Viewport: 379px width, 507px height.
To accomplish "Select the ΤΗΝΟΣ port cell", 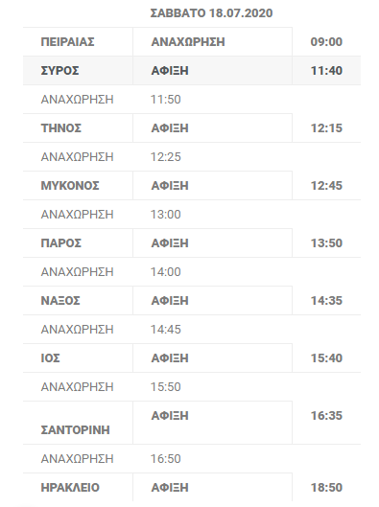I will (x=78, y=128).
